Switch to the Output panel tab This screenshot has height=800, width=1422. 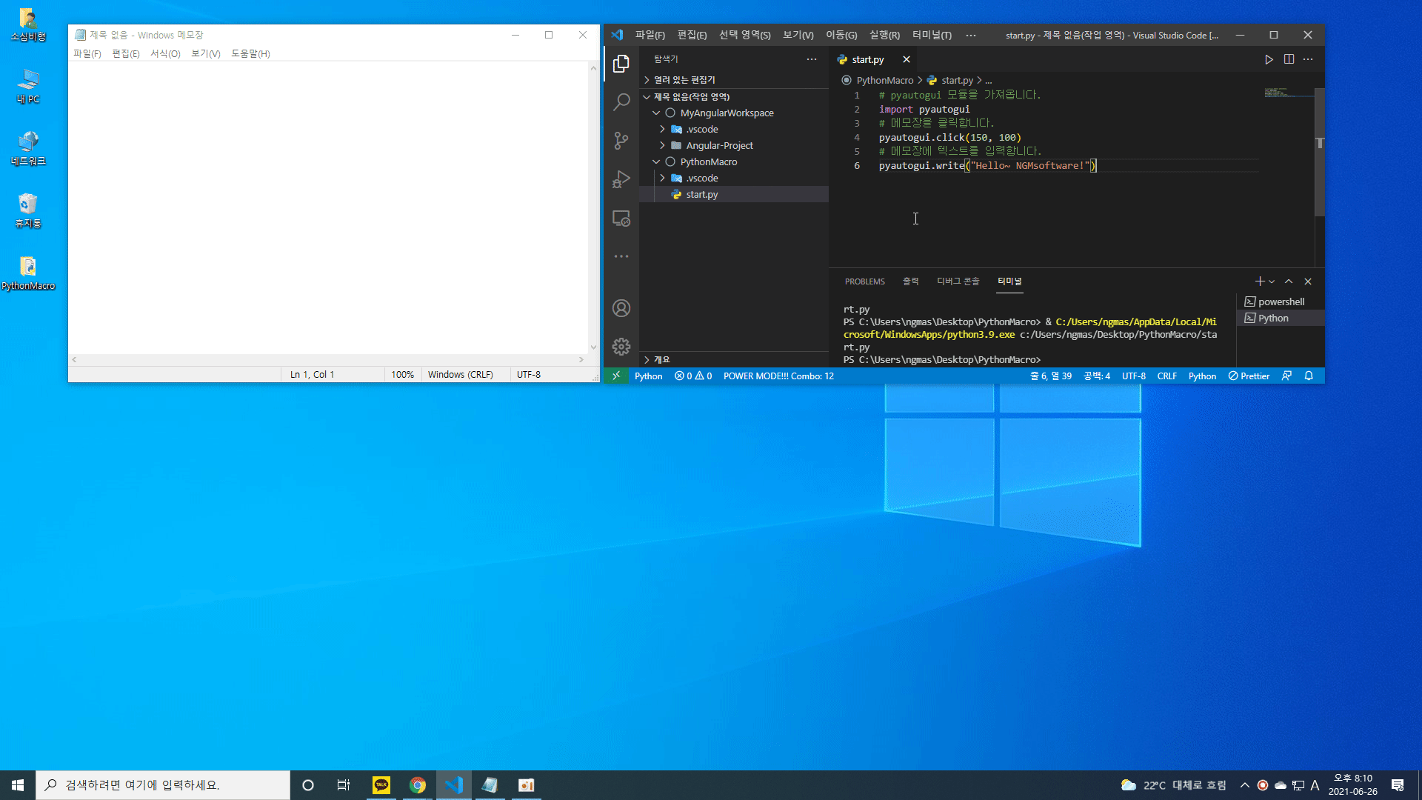(910, 281)
